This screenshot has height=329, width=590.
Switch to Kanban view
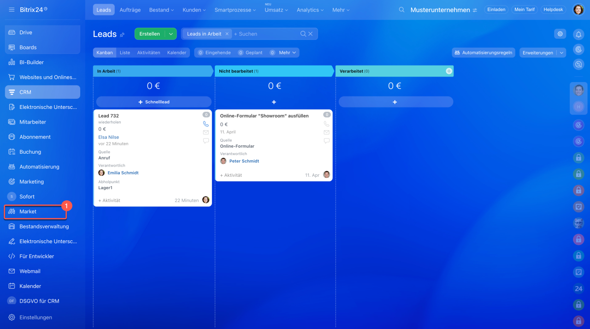click(105, 53)
